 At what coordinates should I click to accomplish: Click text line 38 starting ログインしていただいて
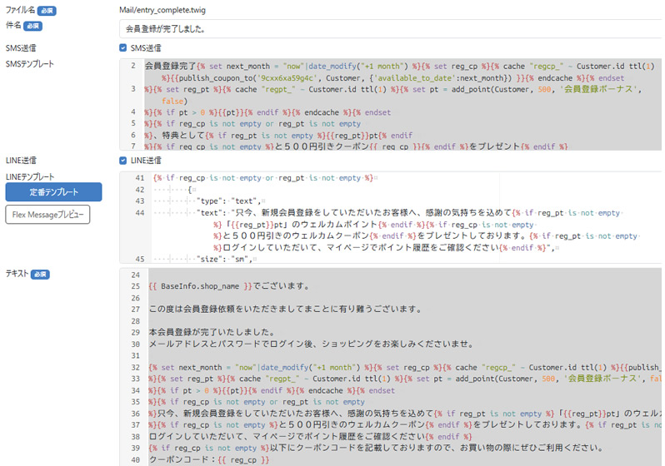(311, 436)
